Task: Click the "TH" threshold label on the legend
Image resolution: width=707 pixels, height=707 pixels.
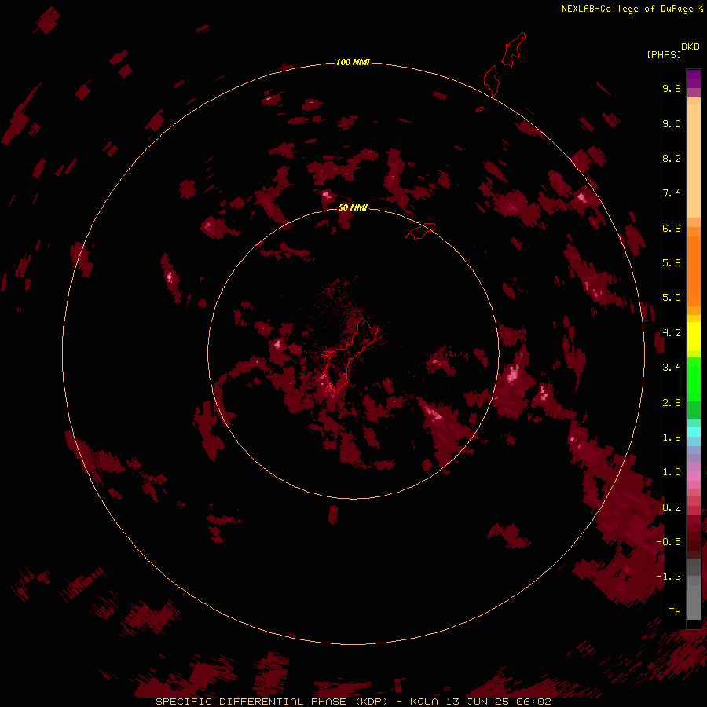Action: [675, 612]
